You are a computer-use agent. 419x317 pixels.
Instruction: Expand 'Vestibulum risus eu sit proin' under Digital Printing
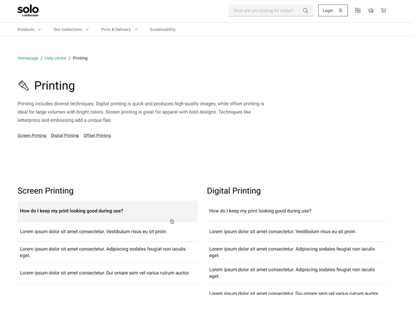[296, 231]
